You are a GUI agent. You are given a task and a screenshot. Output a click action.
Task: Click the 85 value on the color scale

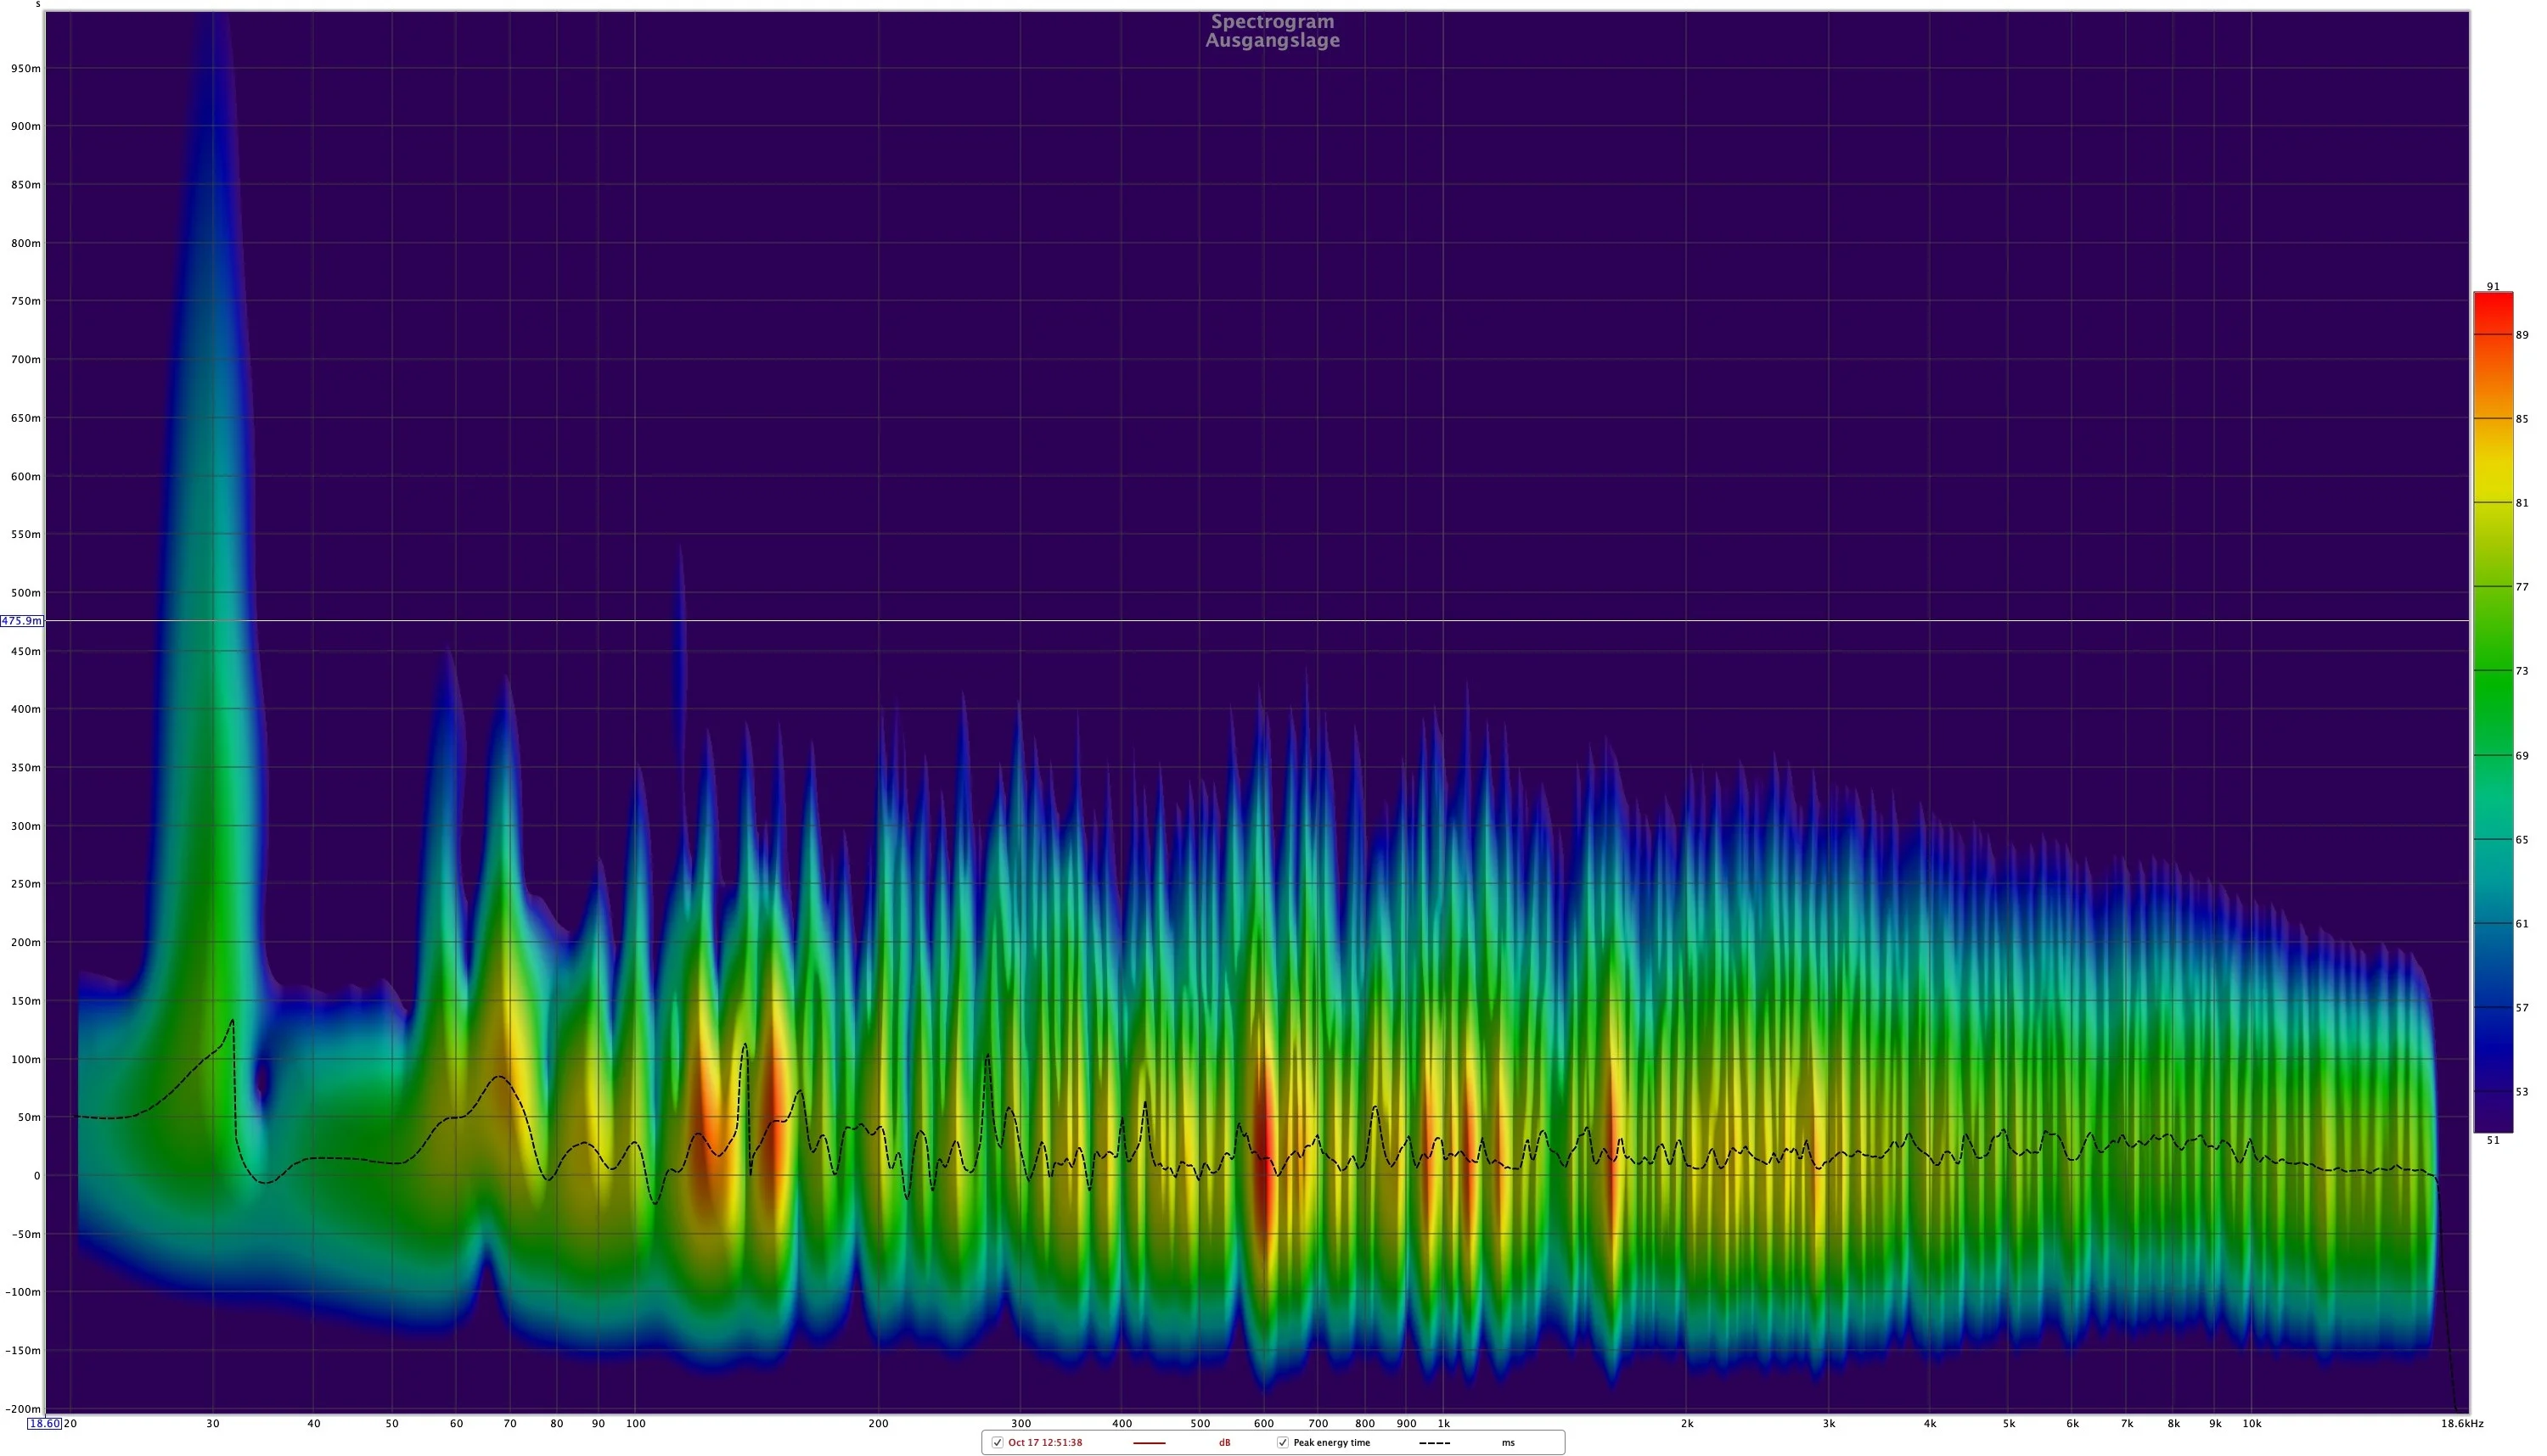[x=2522, y=419]
